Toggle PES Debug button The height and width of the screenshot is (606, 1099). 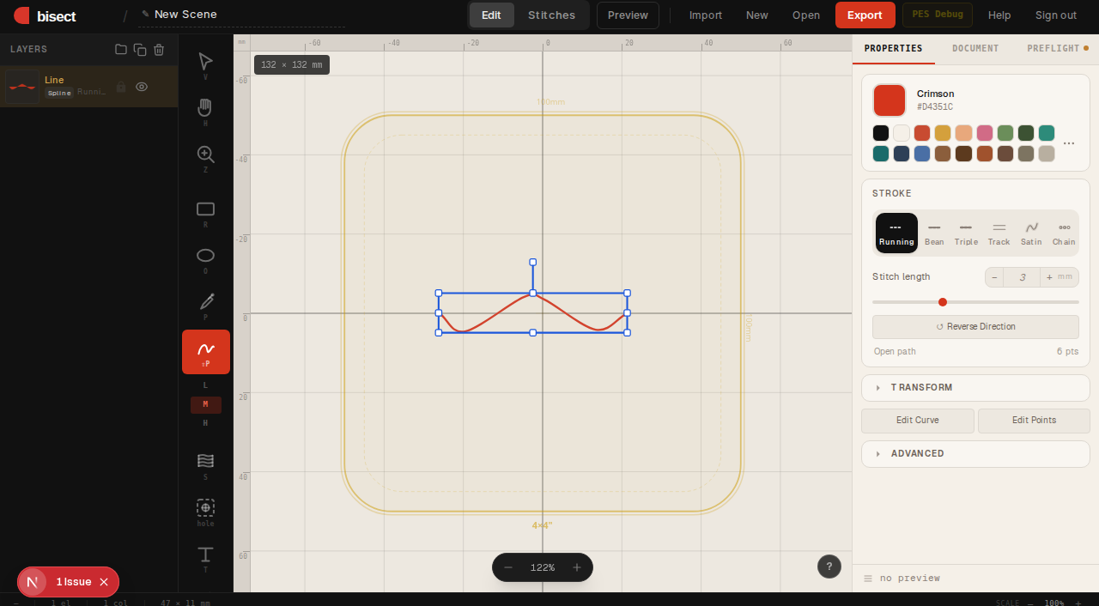938,15
